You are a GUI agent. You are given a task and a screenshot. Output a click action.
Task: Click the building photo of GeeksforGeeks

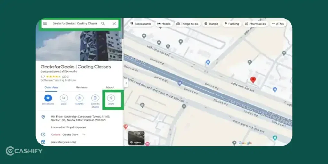(x=79, y=45)
